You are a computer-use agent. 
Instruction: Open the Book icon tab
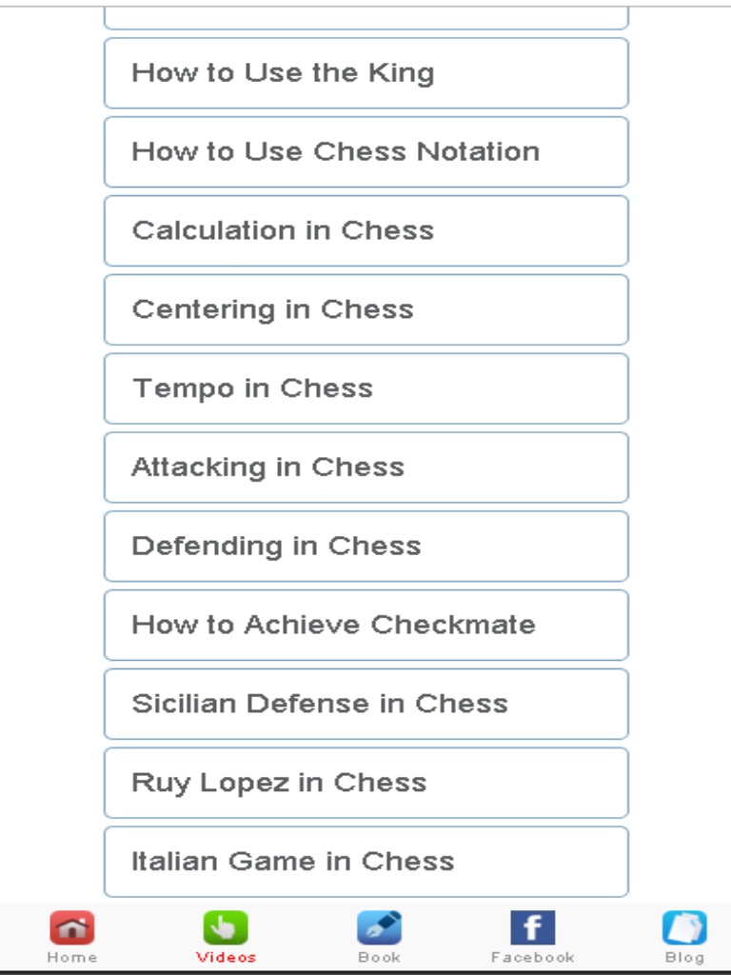[379, 927]
